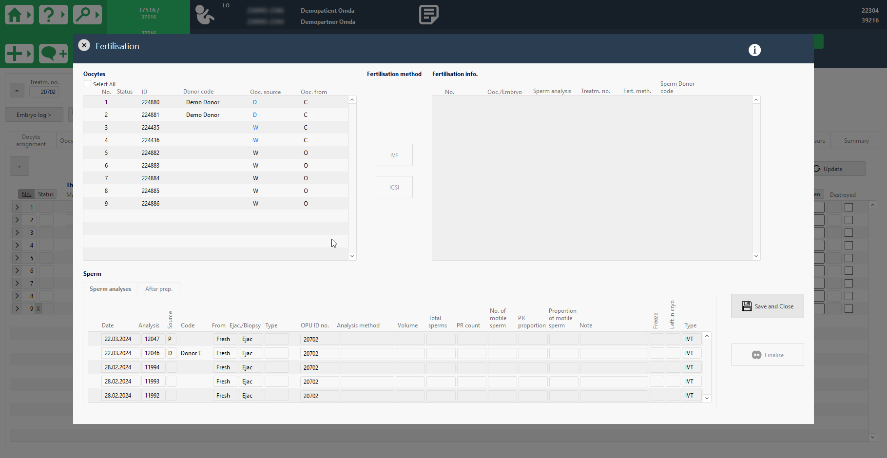Open the patient notes document icon
The image size is (887, 458).
point(428,15)
